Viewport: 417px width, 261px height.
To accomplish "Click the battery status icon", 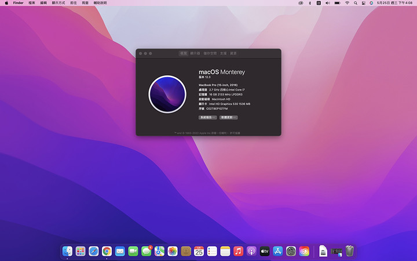I will pos(338,3).
